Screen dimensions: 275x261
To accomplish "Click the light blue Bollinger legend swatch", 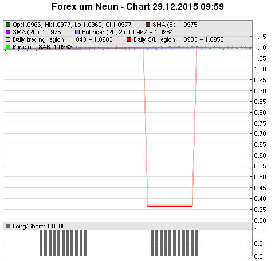I will pyautogui.click(x=77, y=32).
